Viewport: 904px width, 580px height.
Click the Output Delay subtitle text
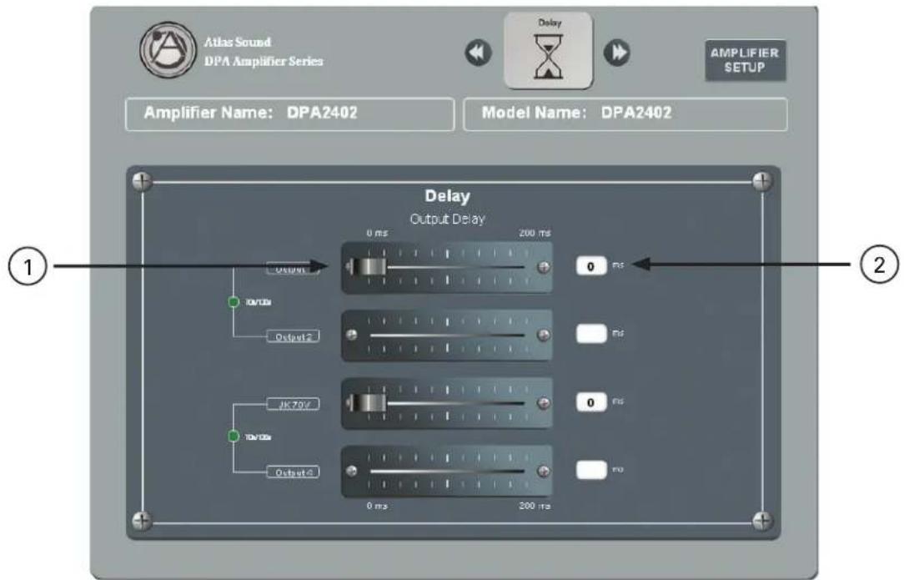pos(447,219)
